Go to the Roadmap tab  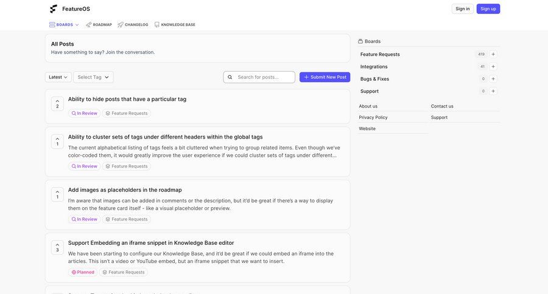point(99,25)
